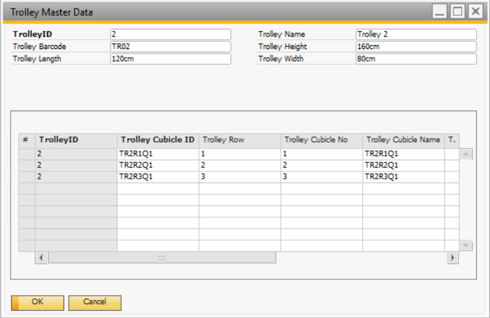The height and width of the screenshot is (318, 490).
Task: Select the TR2R1Q1 cell in Cubicle ID column
Action: pyautogui.click(x=158, y=154)
